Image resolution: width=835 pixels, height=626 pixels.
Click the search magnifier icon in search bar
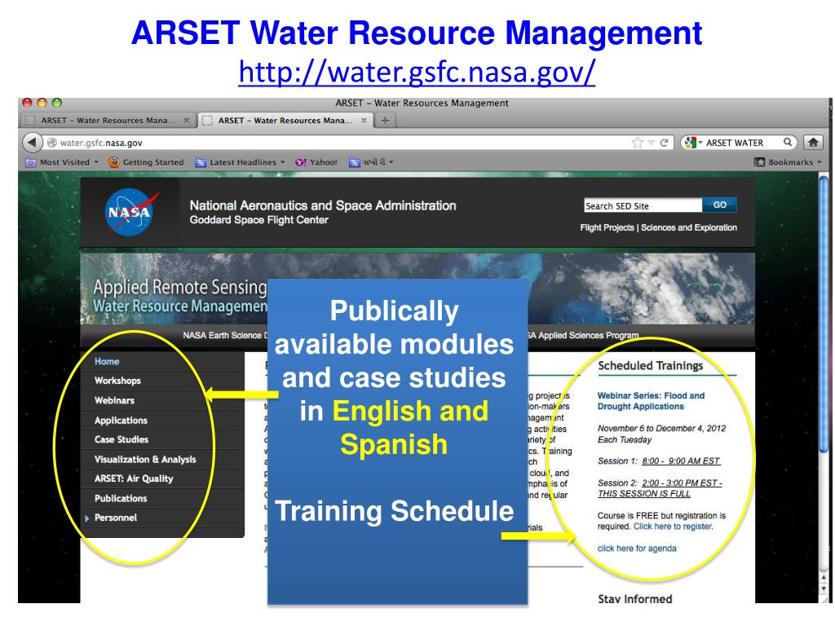pyautogui.click(x=788, y=142)
